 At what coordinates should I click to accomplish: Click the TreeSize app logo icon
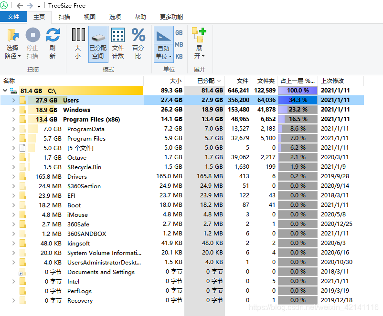point(4,5)
